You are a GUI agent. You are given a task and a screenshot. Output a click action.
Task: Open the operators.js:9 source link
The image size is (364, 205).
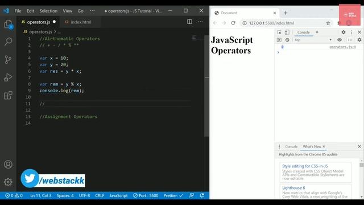coord(342,47)
